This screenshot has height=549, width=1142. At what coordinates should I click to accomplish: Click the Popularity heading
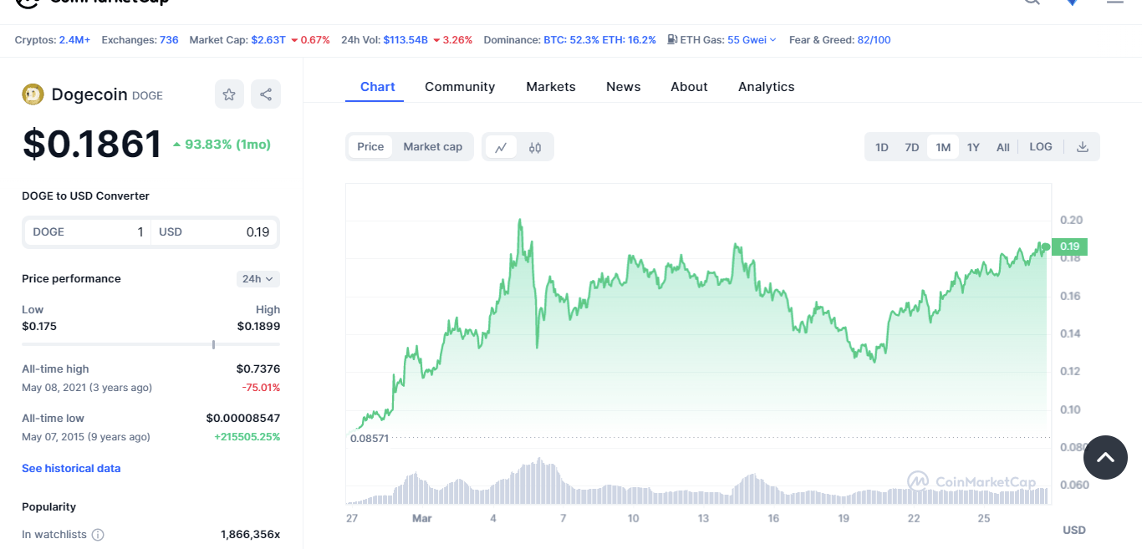point(48,507)
